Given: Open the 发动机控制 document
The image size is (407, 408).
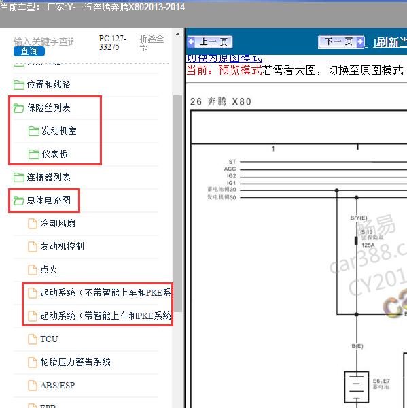Looking at the screenshot, I should pyautogui.click(x=62, y=246).
